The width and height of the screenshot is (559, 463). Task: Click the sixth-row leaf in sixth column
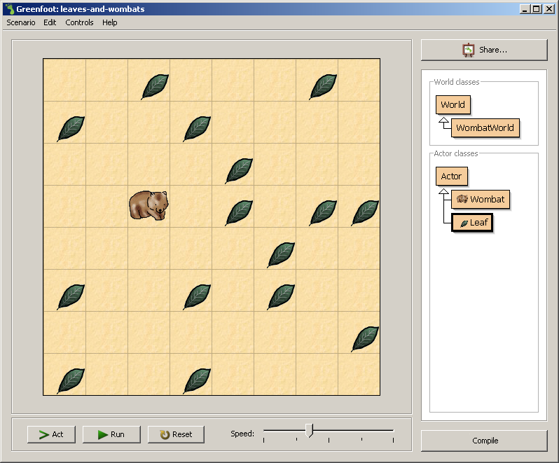281,297
